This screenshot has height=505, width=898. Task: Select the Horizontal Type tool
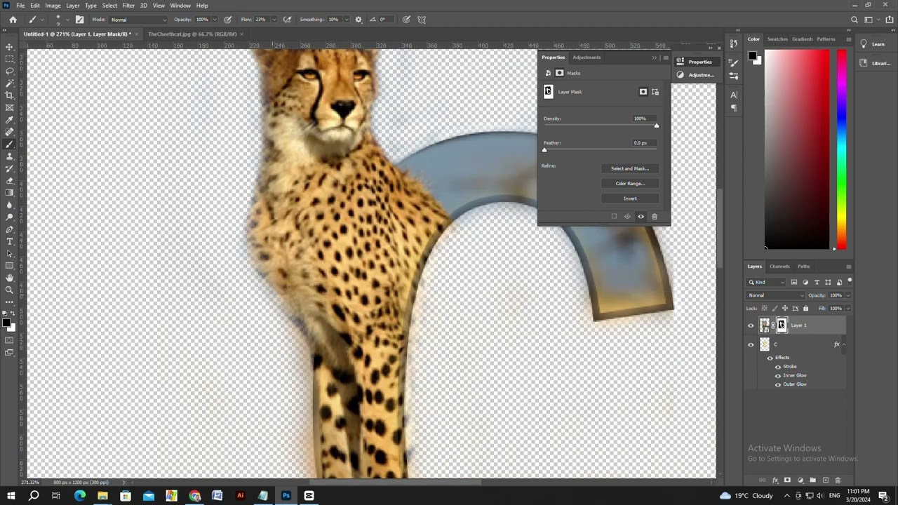(x=9, y=241)
